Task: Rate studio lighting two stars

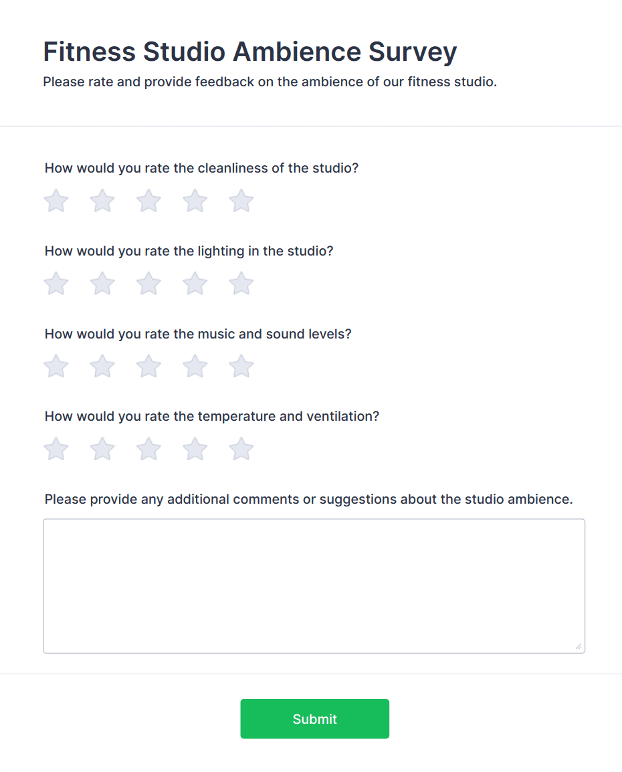Action: click(102, 284)
